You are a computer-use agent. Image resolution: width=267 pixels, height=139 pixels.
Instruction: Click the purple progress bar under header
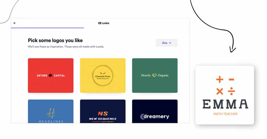[x=47, y=28]
